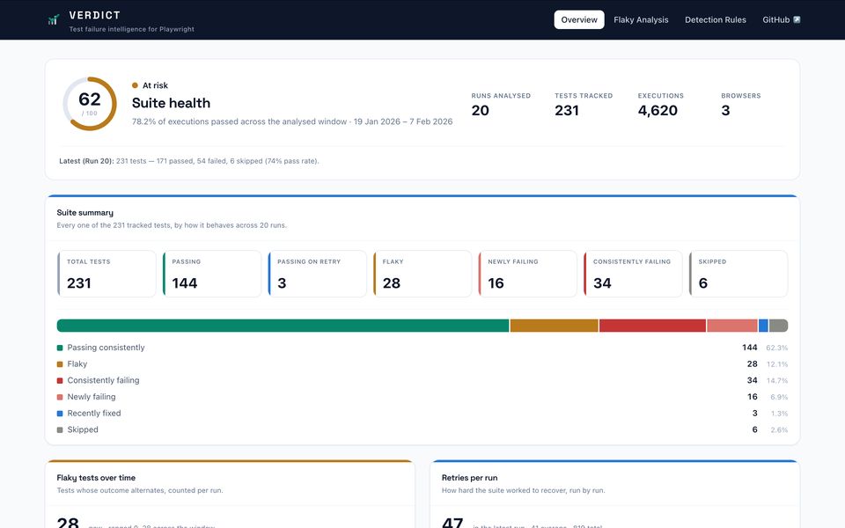
Task: Click the Runs Analysed value 20
Action: (481, 111)
